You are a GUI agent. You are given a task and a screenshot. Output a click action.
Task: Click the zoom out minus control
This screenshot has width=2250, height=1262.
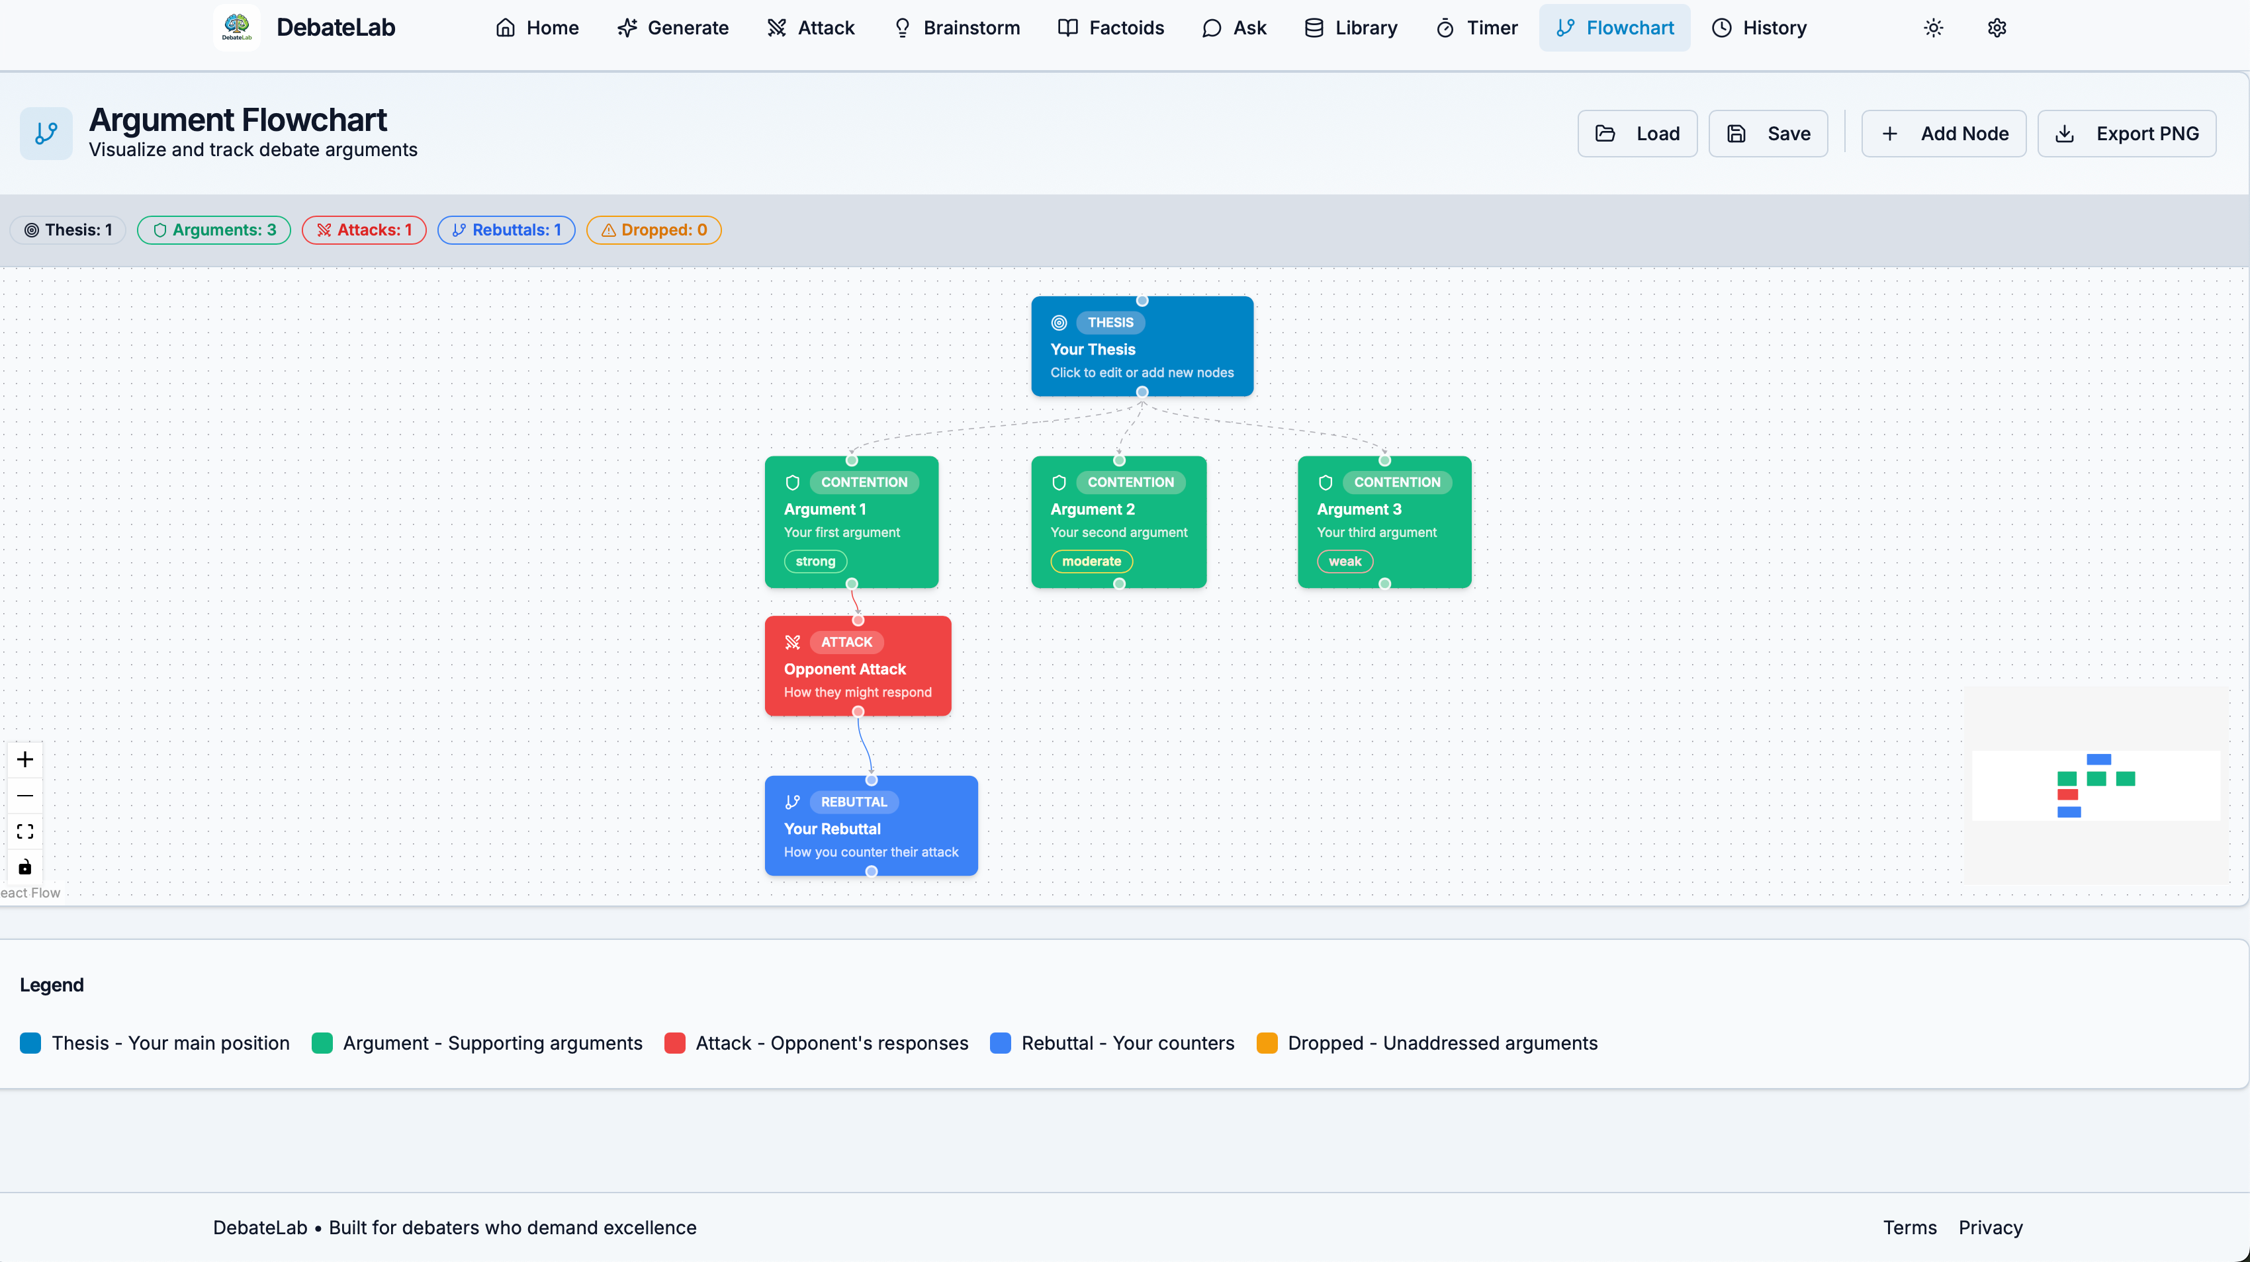[25, 795]
